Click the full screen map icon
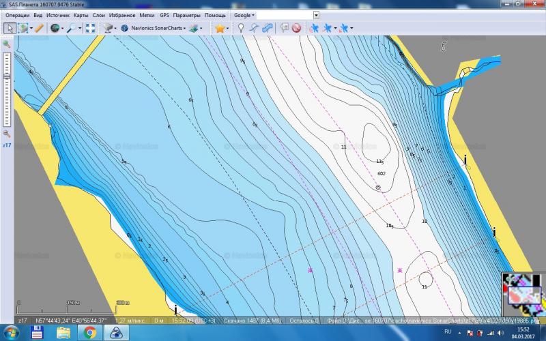Image resolution: width=546 pixels, height=341 pixels. 90,29
